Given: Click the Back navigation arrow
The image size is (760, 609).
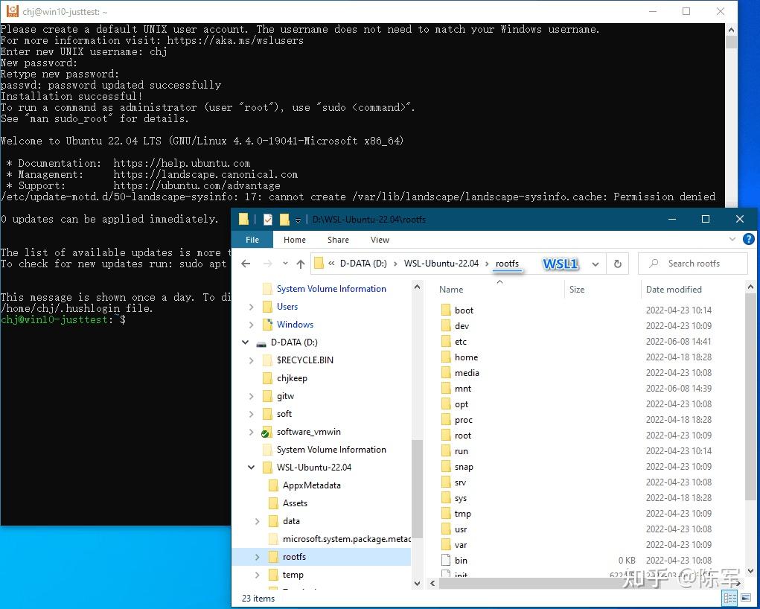Looking at the screenshot, I should pyautogui.click(x=246, y=264).
